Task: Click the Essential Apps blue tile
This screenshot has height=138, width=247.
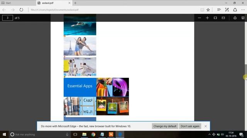Action: (80, 87)
